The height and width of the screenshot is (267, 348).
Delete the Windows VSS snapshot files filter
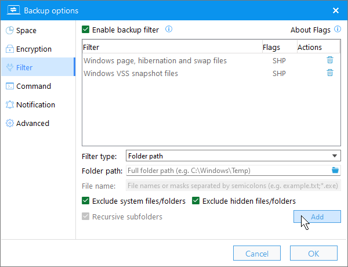(x=330, y=73)
